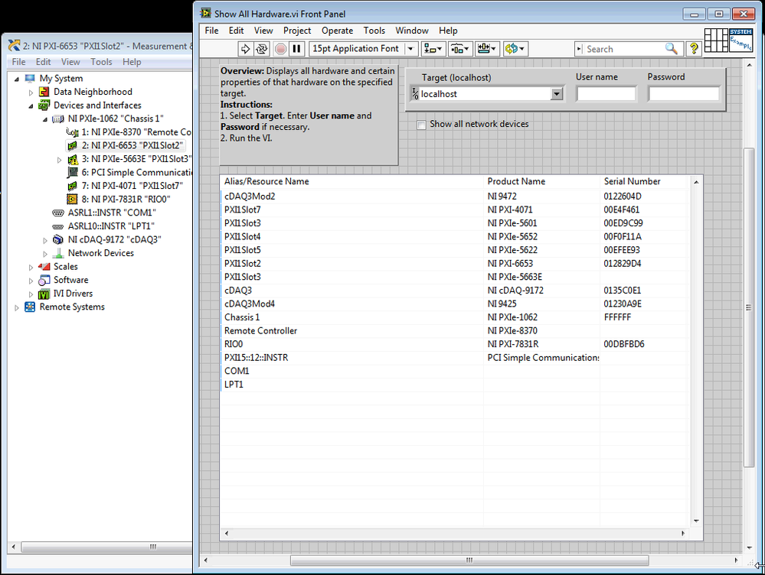Click the IVI Drivers icon

coord(44,294)
